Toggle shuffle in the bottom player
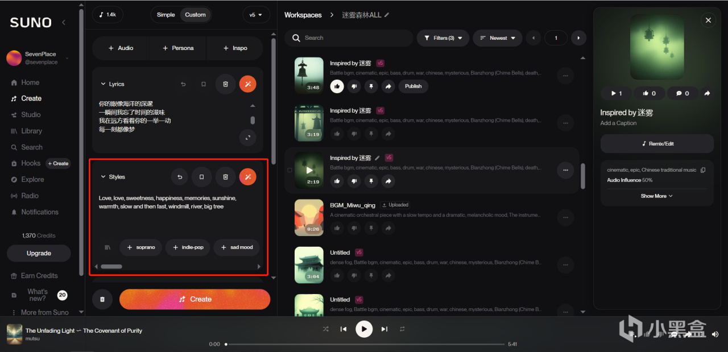Screen dimensions: 728x352 pos(325,329)
